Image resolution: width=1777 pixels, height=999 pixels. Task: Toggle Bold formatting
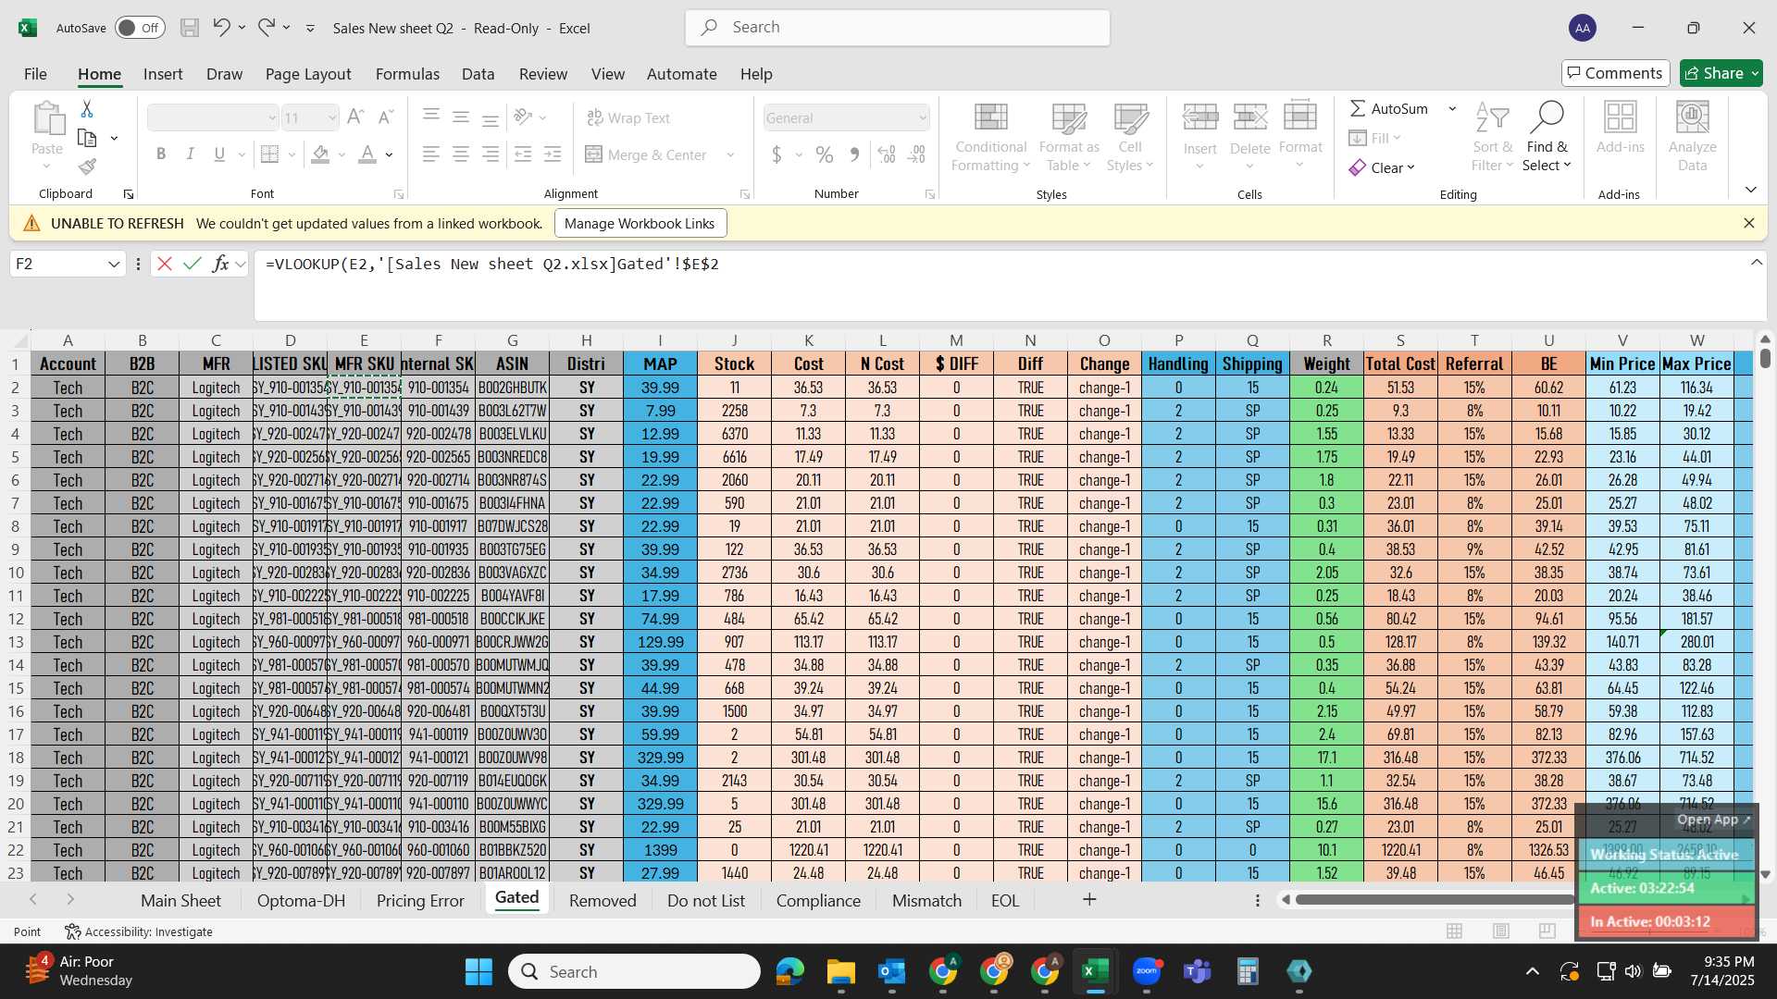click(161, 154)
